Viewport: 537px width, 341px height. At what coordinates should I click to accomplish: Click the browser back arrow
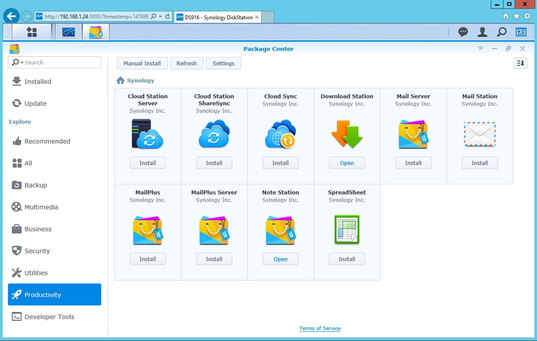click(x=11, y=16)
